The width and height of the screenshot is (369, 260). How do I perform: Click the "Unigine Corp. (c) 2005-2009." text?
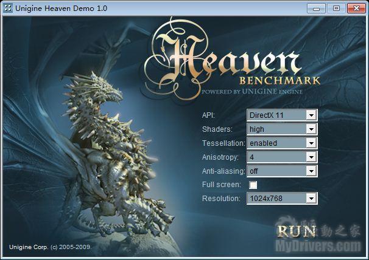(50, 247)
